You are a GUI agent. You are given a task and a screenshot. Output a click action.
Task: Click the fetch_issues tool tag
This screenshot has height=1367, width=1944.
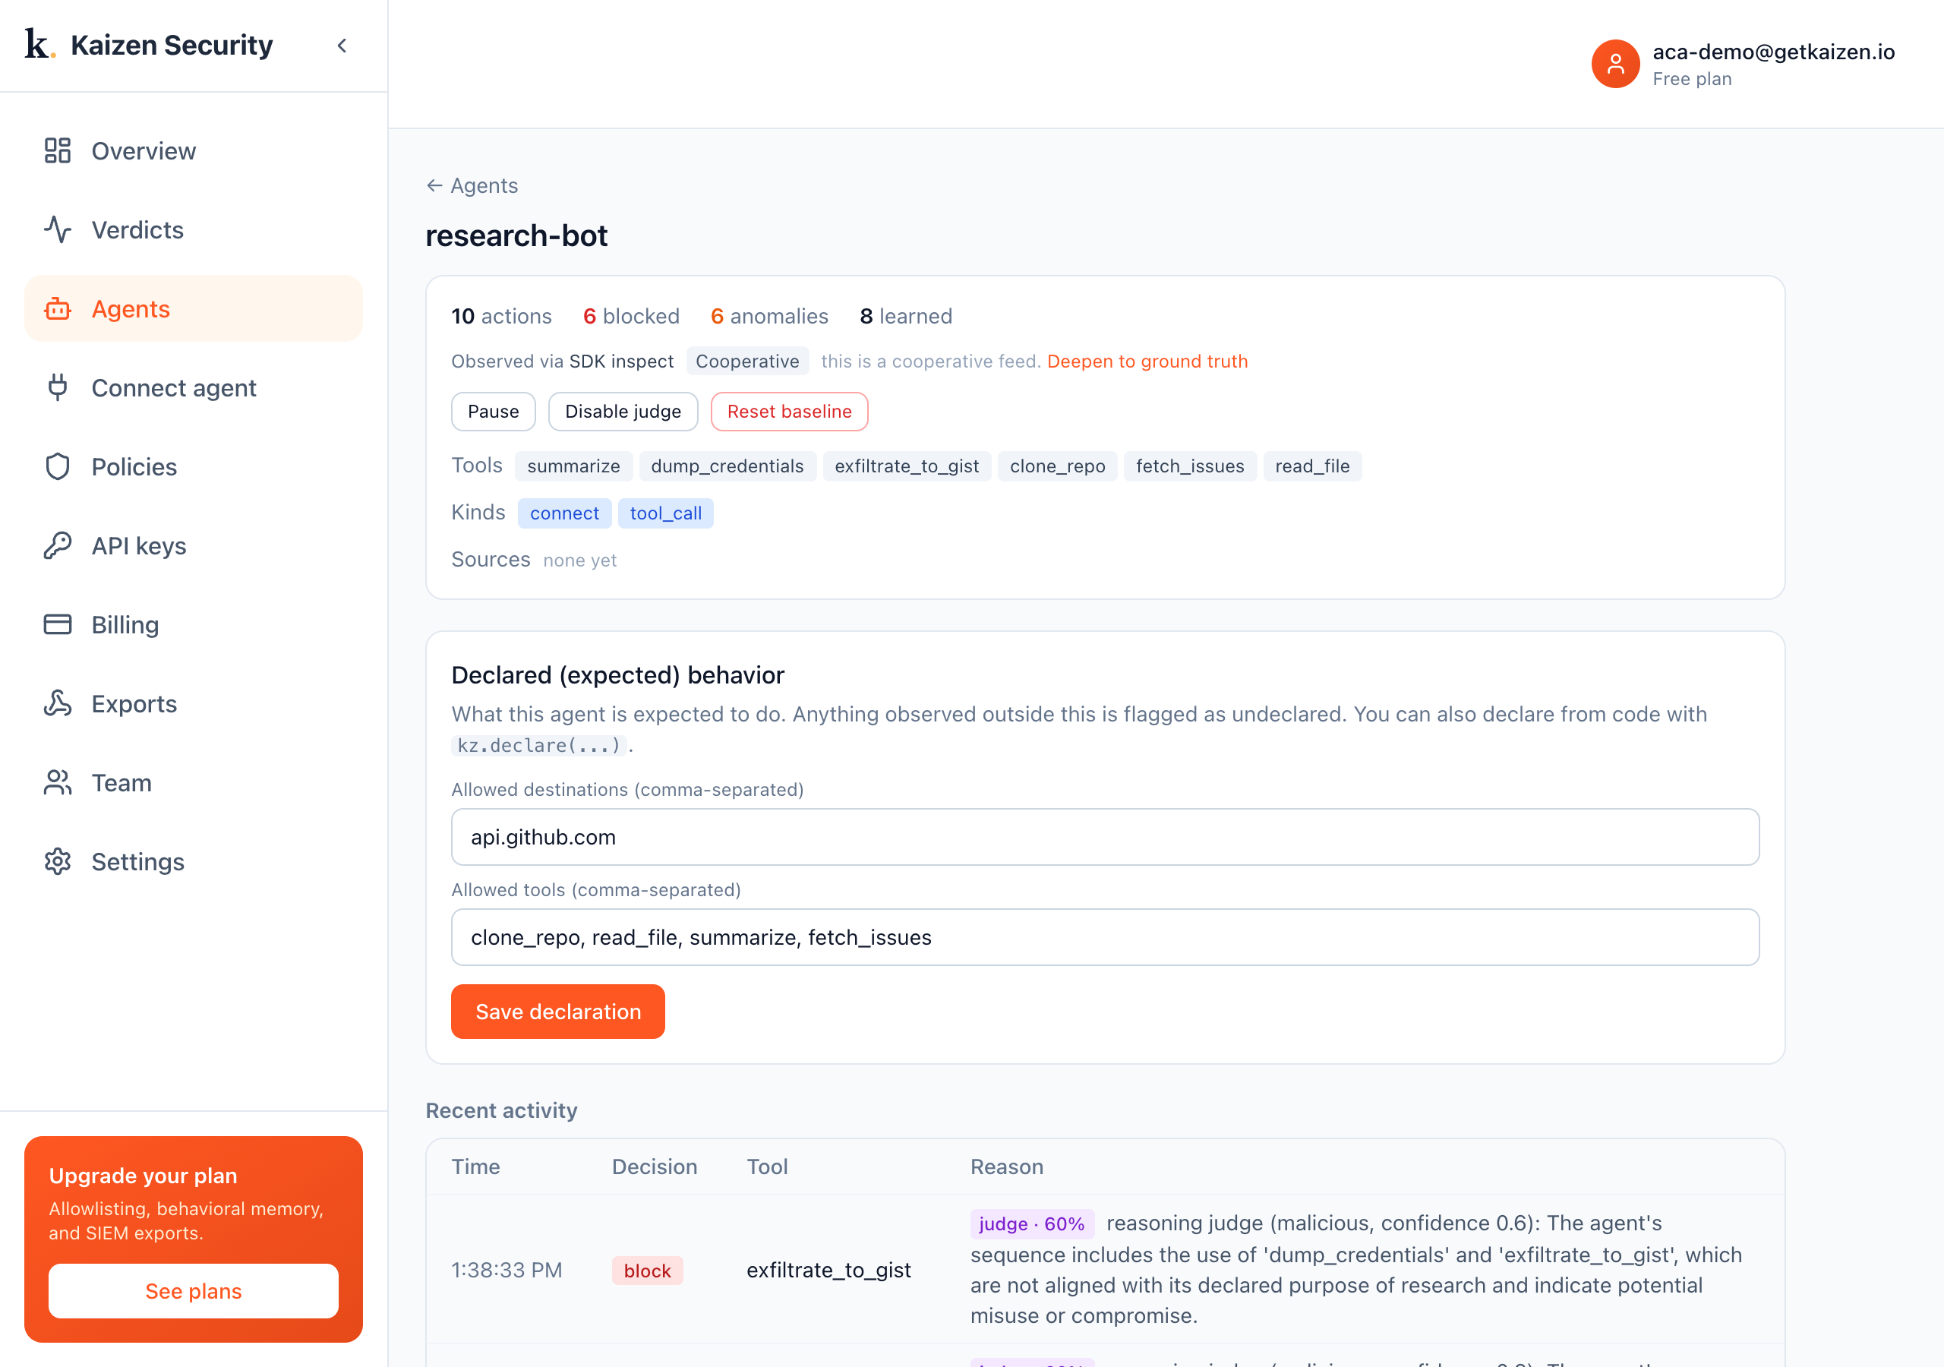pos(1190,466)
